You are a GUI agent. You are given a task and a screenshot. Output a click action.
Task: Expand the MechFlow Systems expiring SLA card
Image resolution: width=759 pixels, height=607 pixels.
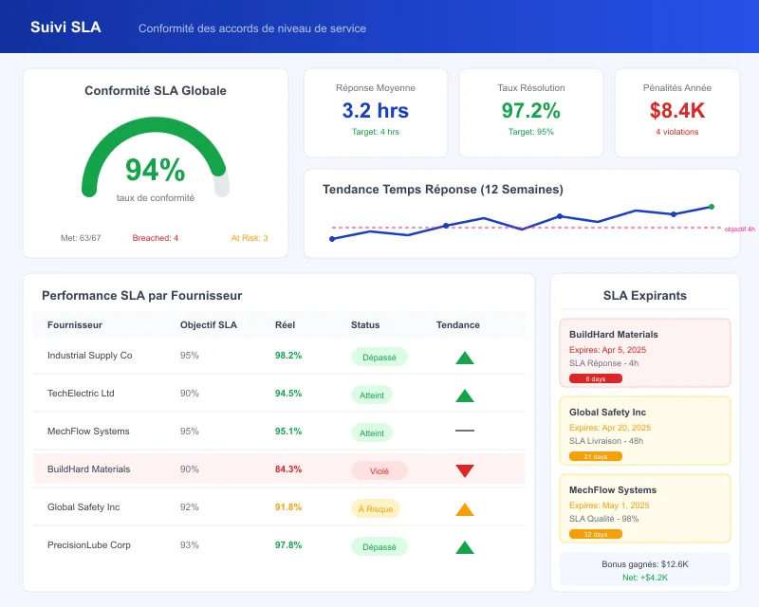(645, 509)
